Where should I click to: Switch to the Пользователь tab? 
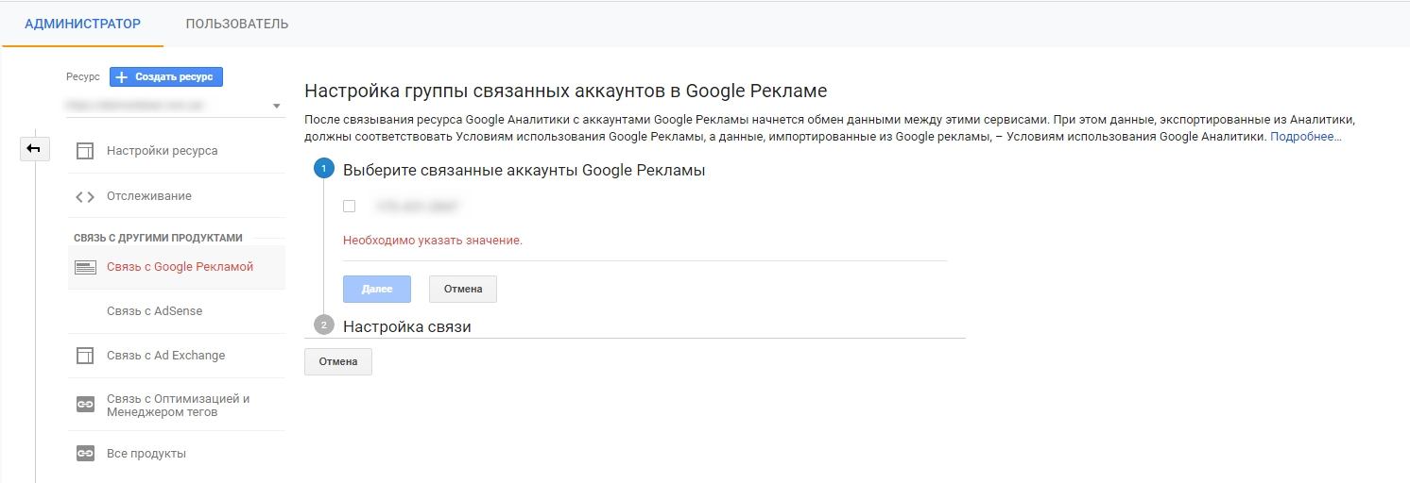pos(237,24)
